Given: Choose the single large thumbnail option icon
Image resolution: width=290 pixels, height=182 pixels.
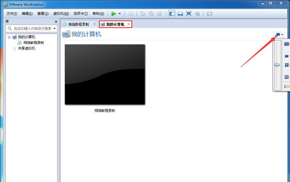Looking at the screenshot, I should (287, 56).
